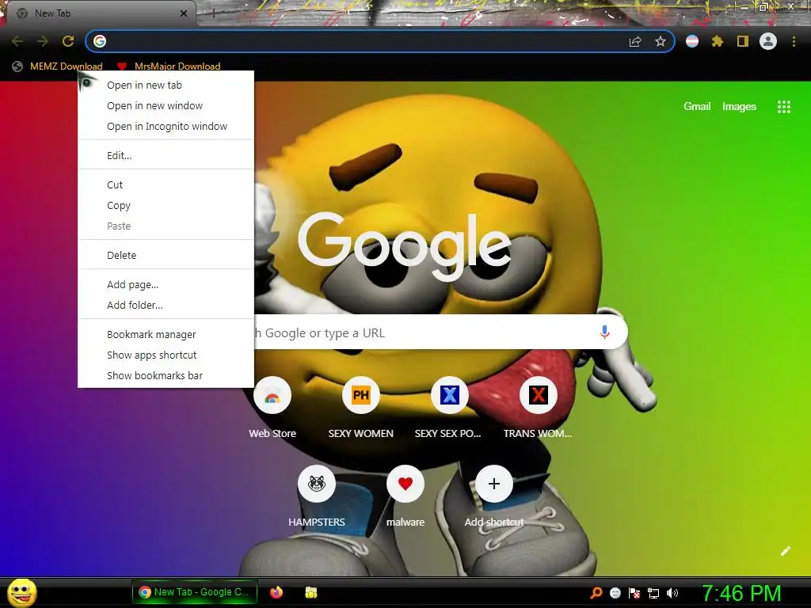Open the smiley face Start button
The width and height of the screenshot is (811, 608).
[x=22, y=592]
